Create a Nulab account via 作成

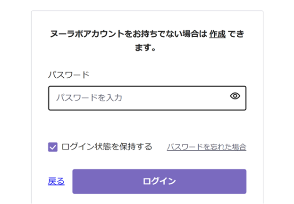(x=218, y=34)
